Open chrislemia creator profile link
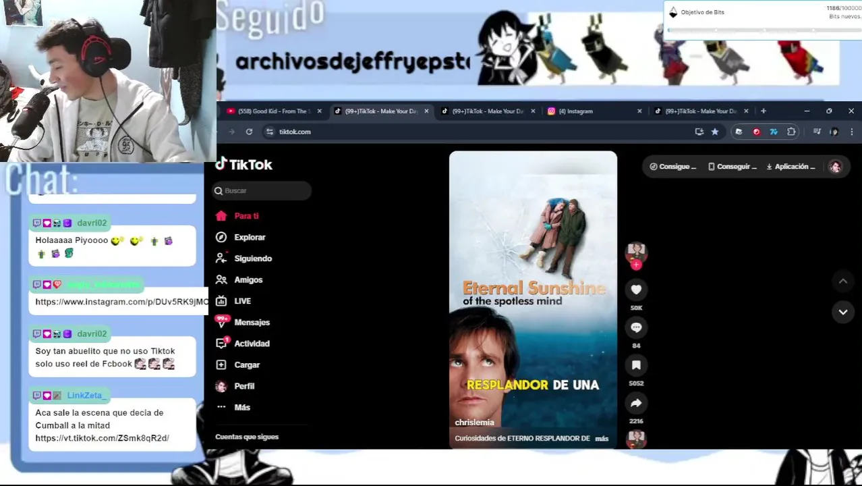The image size is (862, 486). [474, 423]
